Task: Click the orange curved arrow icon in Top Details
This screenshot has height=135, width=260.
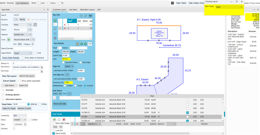Action: coord(78,44)
